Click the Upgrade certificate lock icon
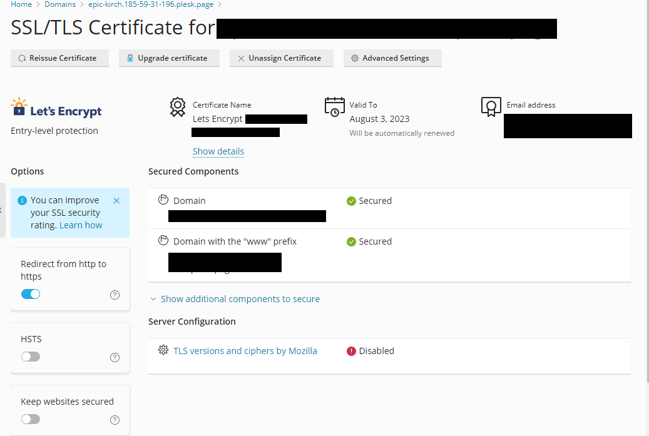Viewport: 649px width, 436px height. [130, 58]
